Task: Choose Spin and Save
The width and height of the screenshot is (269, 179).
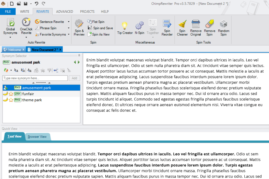Action: (x=100, y=28)
